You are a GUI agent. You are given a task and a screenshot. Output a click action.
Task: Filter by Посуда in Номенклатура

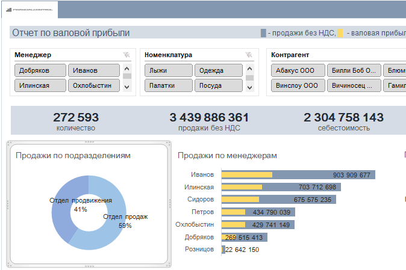click(x=219, y=85)
